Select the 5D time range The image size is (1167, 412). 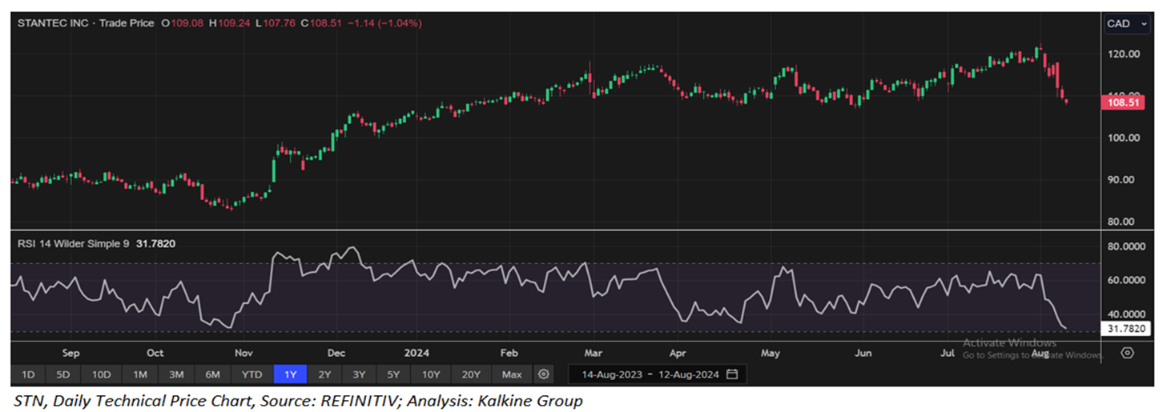click(x=63, y=374)
